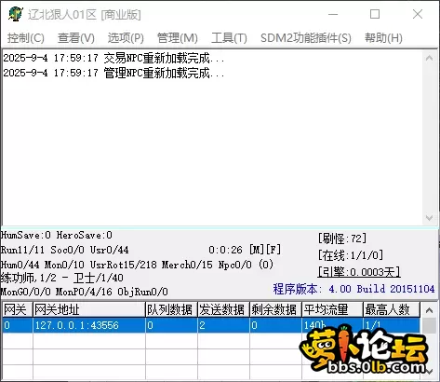
Task: Open the SDM2功能插件(S) menu
Action: tap(306, 38)
